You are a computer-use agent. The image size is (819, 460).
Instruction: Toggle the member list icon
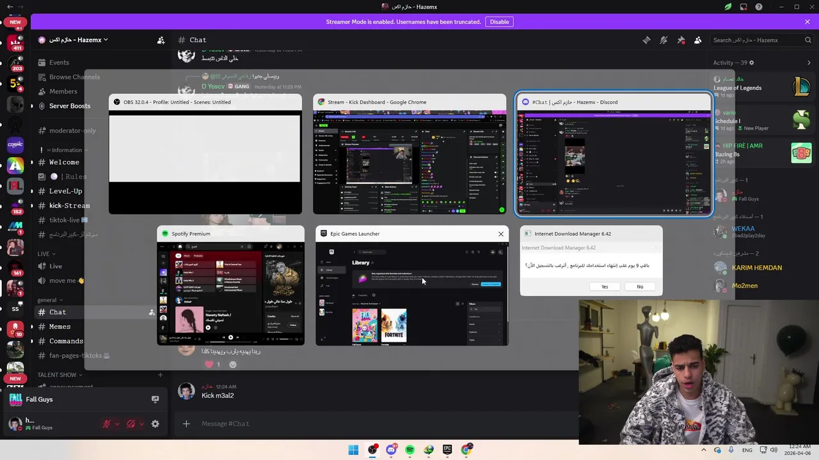tap(698, 40)
